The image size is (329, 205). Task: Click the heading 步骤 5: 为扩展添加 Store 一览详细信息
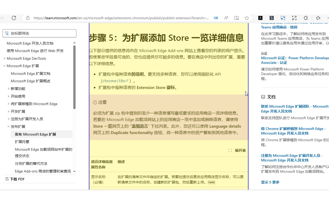click(166, 38)
